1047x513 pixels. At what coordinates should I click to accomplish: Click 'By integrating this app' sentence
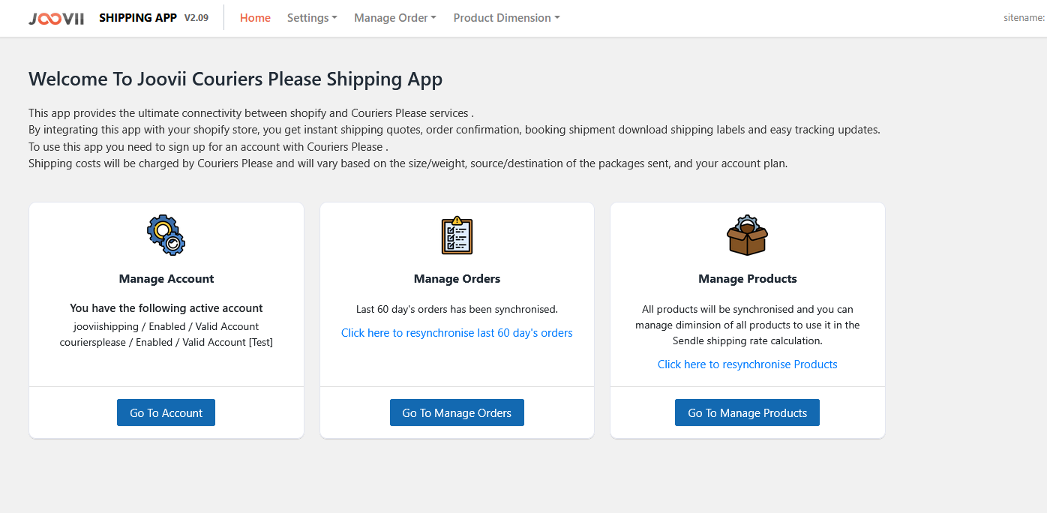[x=454, y=130]
